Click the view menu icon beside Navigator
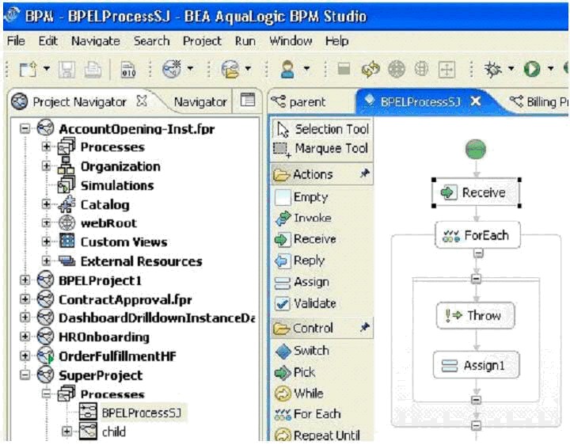The height and width of the screenshot is (445, 570). 248,100
